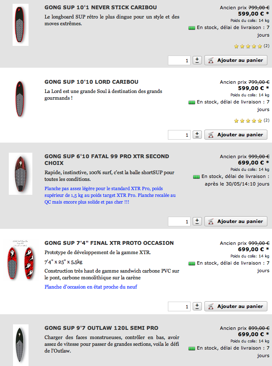
Task: Click the star rating of Never Stick Caribou
Action: point(248,46)
